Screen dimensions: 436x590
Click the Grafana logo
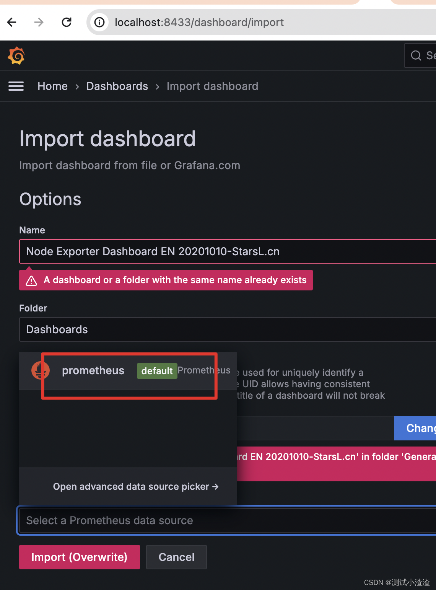[16, 56]
